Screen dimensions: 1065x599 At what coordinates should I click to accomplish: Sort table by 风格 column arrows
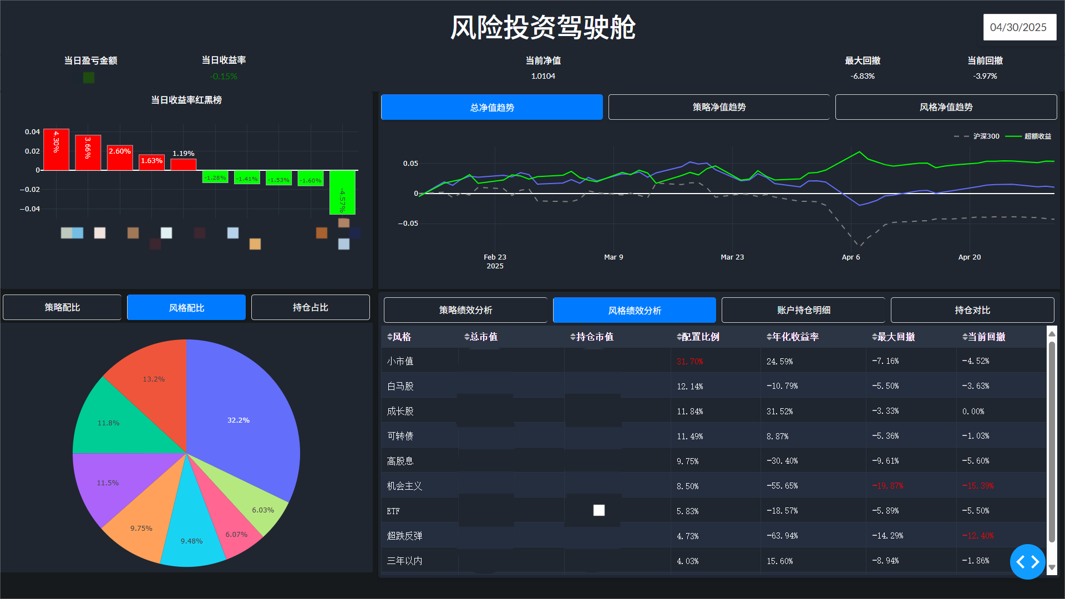390,337
